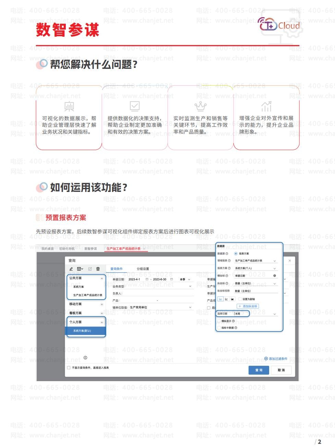Select the bar chart type icon

[x=220, y=299]
